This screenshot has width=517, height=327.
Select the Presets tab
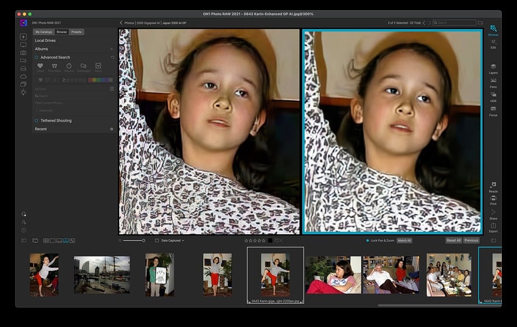[77, 32]
